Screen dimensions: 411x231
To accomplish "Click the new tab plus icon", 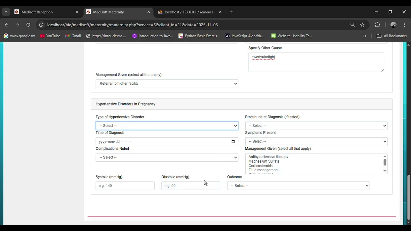I will 231,12.
